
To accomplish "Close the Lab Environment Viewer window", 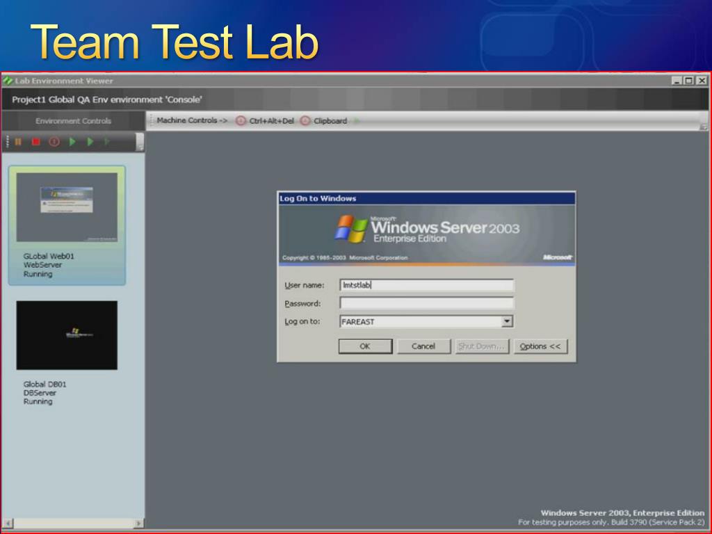I will coord(702,81).
